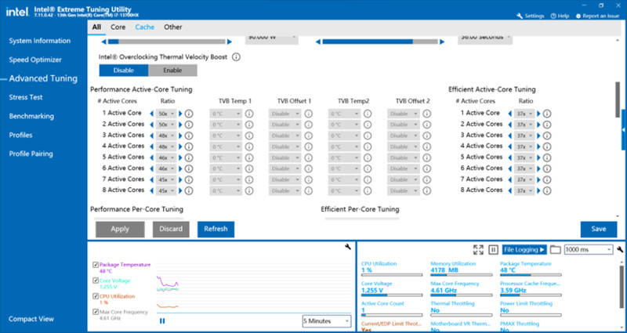Decrease performance ratio for 3 Active Cores

pos(151,136)
